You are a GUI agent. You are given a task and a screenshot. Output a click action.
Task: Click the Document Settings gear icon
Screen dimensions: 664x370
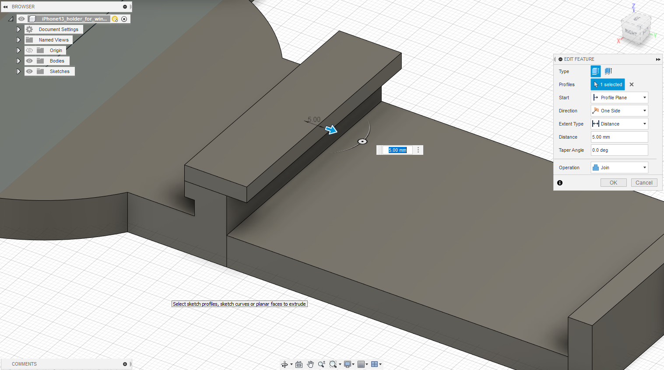tap(29, 29)
